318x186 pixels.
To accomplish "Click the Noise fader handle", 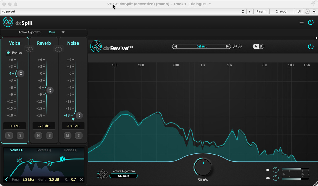I will tap(79, 115).
